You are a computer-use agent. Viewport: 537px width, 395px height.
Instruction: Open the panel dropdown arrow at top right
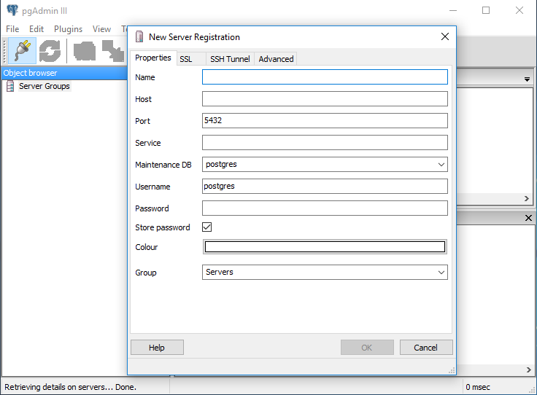[527, 79]
